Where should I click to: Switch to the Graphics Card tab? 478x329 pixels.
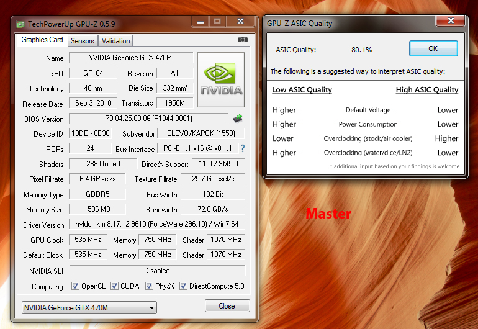click(42, 40)
